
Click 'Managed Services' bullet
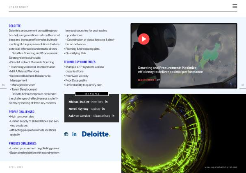point(23,85)
